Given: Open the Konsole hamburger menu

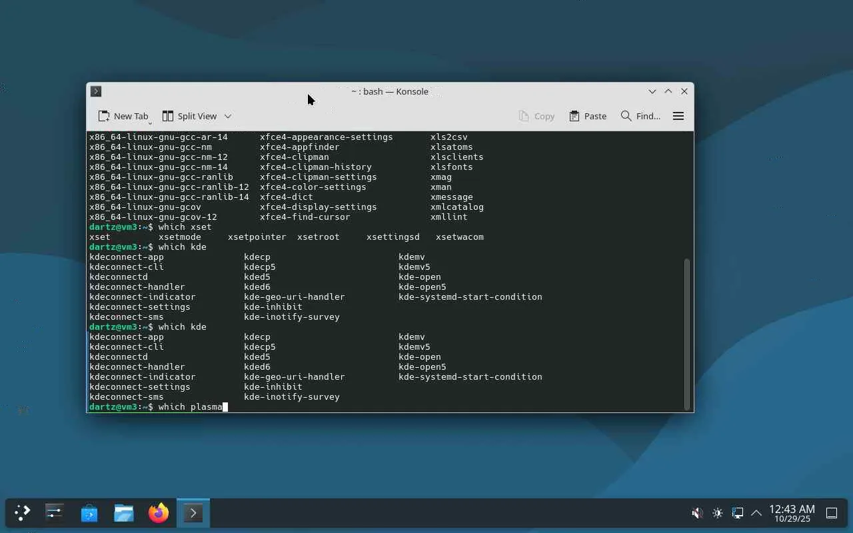Looking at the screenshot, I should click(678, 116).
